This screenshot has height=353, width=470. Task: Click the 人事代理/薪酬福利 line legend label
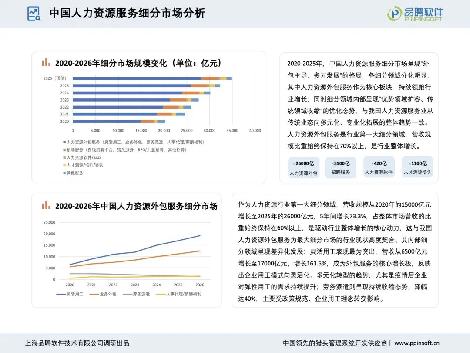(x=184, y=294)
